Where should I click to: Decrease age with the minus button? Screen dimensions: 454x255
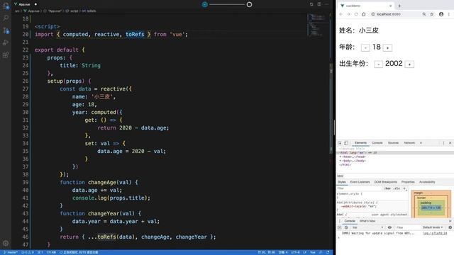pos(365,47)
